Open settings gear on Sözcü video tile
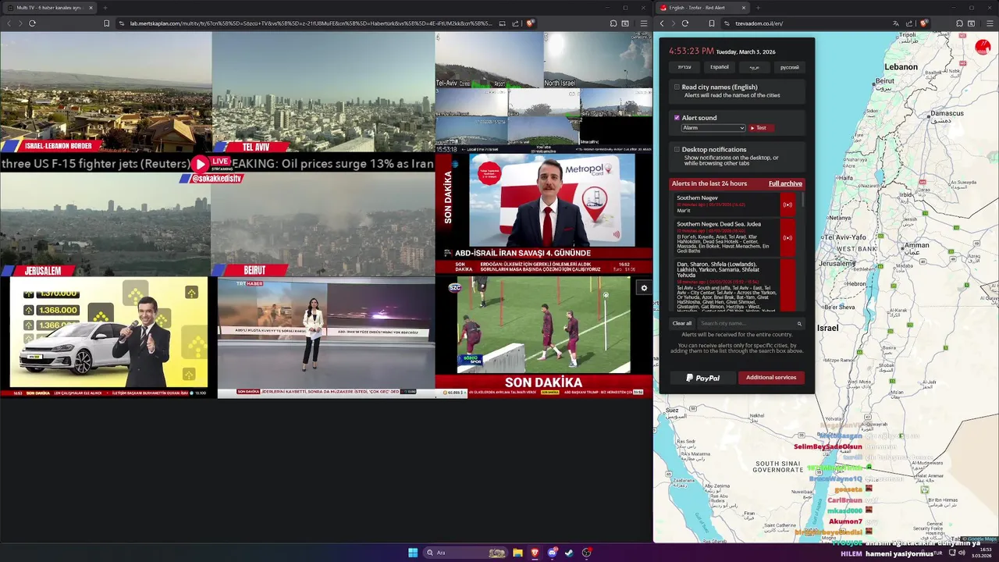The width and height of the screenshot is (999, 562). click(644, 288)
